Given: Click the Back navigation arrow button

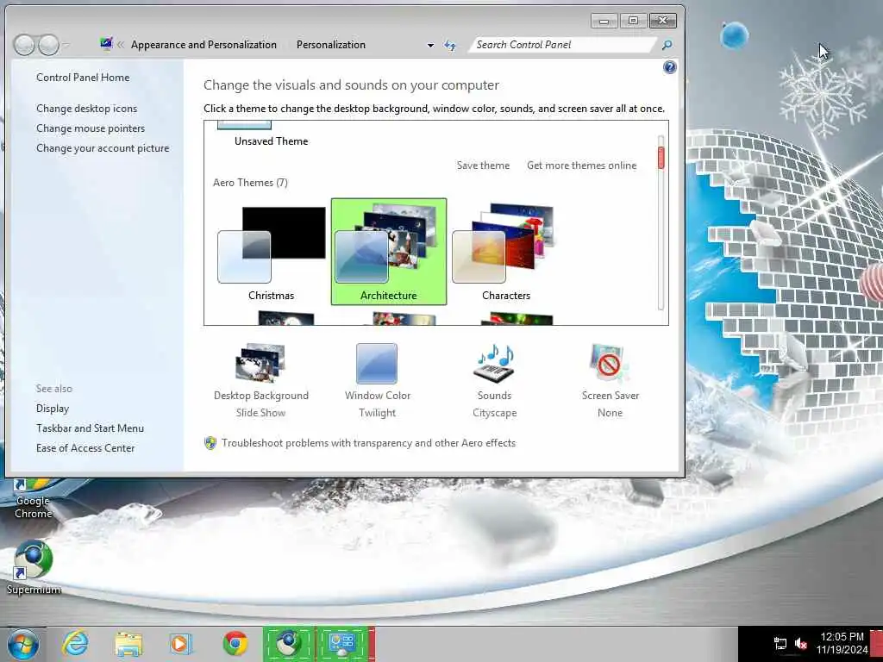Looking at the screenshot, I should point(24,45).
